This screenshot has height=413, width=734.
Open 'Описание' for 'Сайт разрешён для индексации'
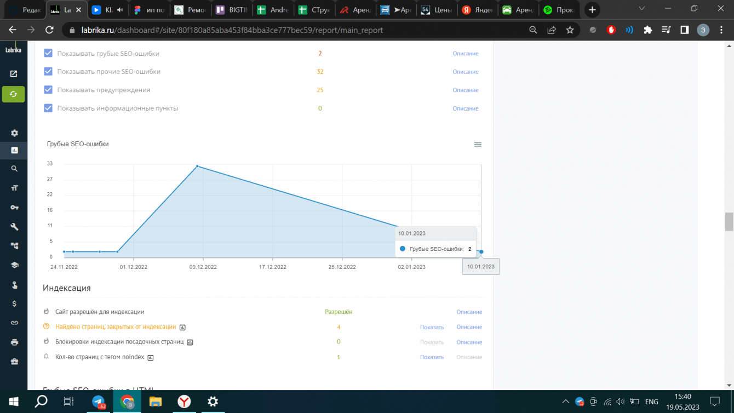(469, 312)
